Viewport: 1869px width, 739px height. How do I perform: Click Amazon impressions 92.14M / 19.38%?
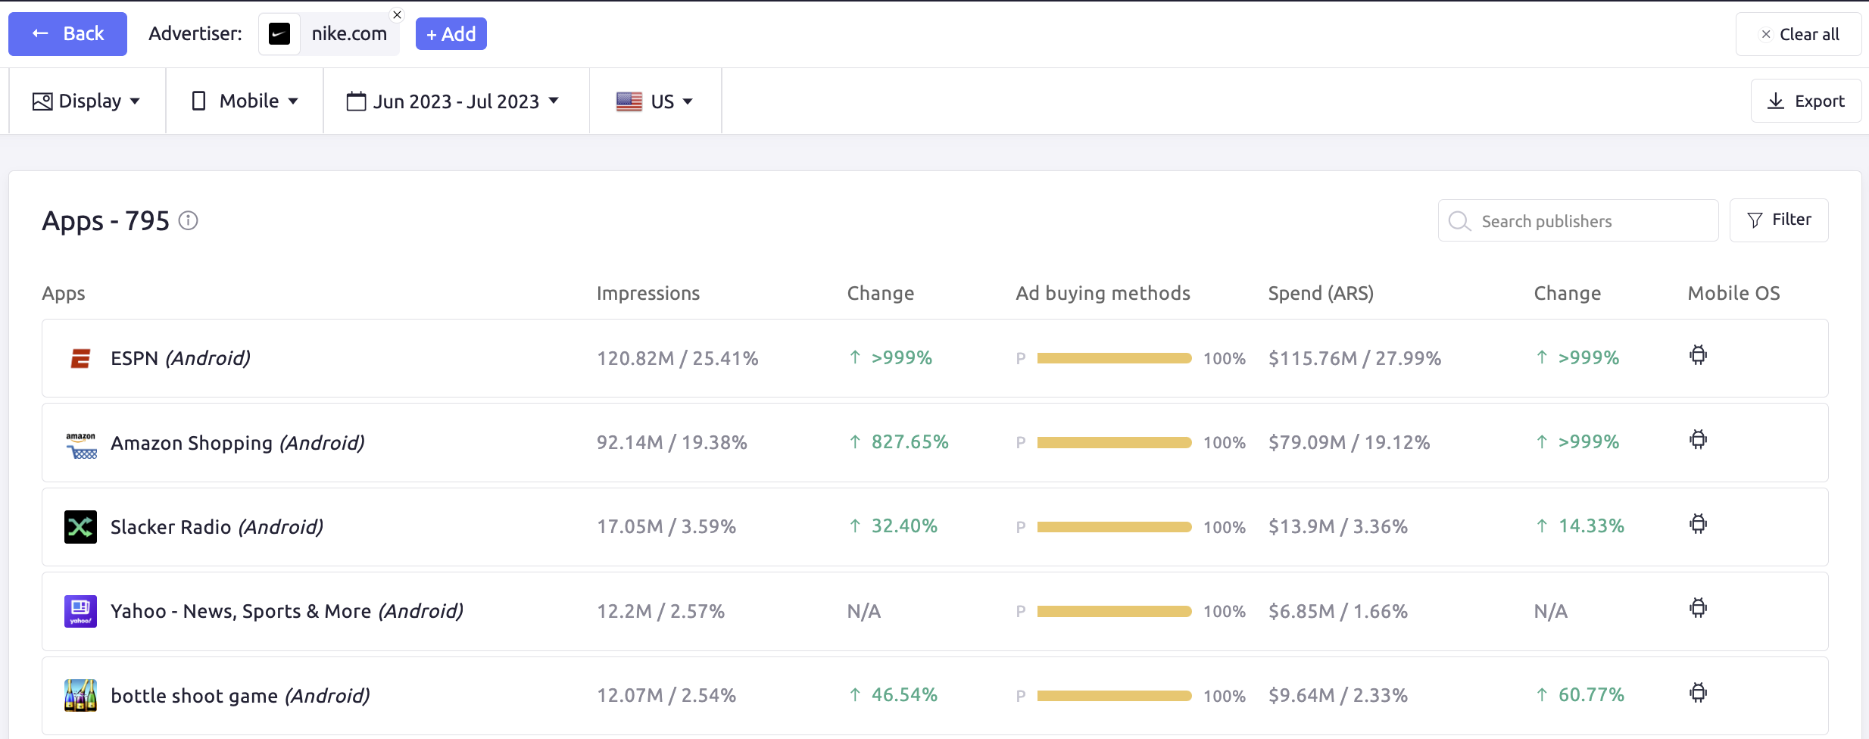[672, 442]
